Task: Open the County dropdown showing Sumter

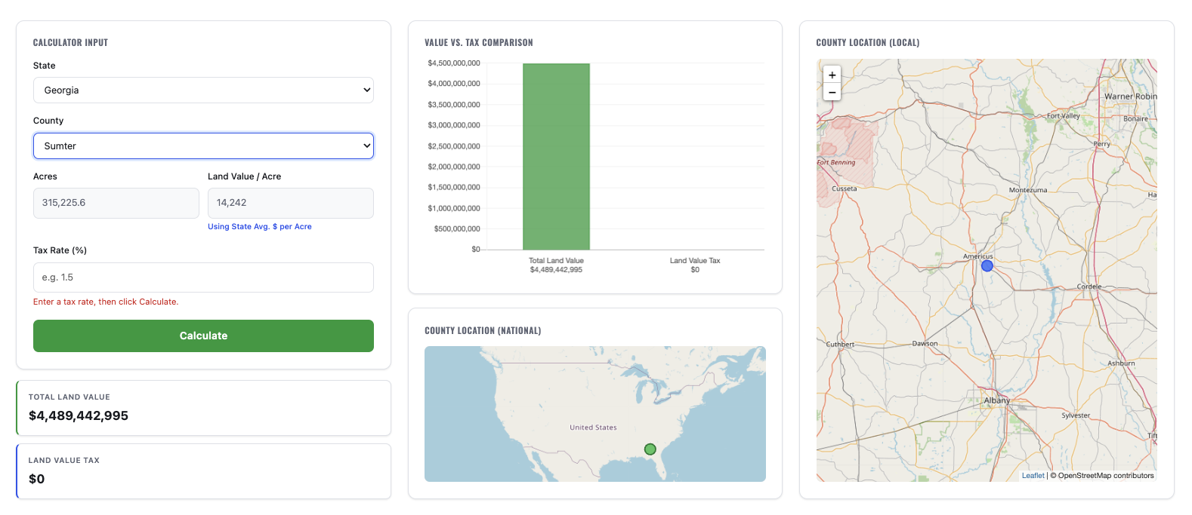Action: click(203, 146)
